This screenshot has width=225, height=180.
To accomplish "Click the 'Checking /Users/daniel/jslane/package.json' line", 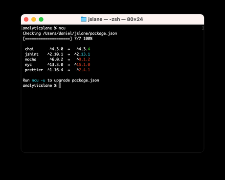I will point(70,33).
